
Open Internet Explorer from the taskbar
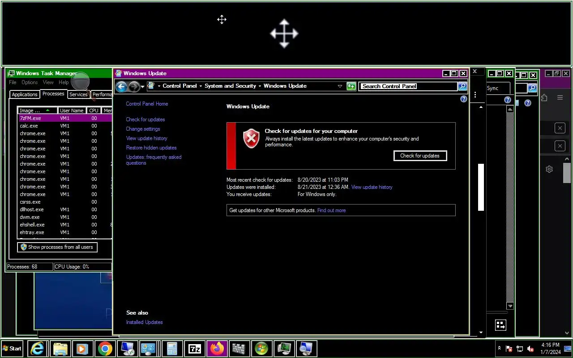click(x=38, y=349)
